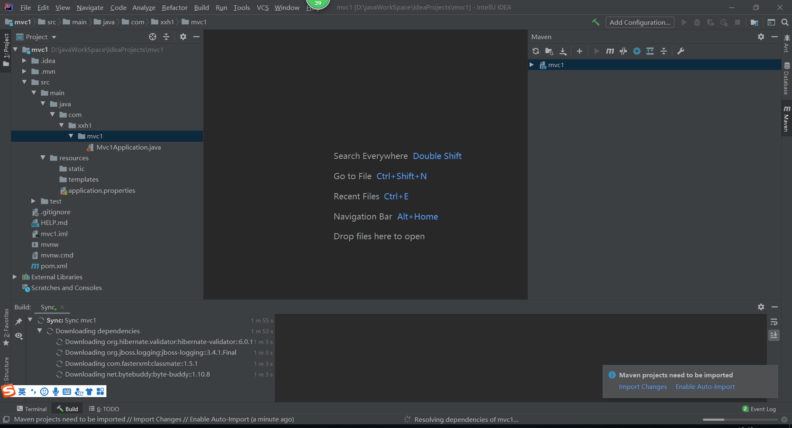Open the Refactor menu
The width and height of the screenshot is (792, 428).
click(174, 7)
